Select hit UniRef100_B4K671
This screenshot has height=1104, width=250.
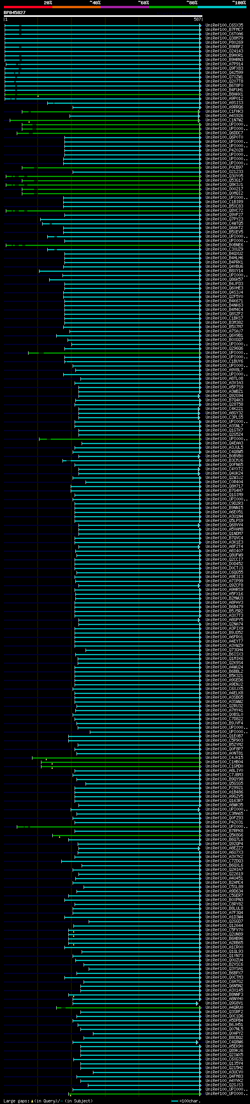point(224,301)
